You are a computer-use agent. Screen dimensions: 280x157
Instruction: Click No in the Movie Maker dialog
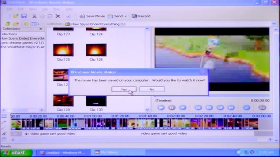click(x=152, y=89)
